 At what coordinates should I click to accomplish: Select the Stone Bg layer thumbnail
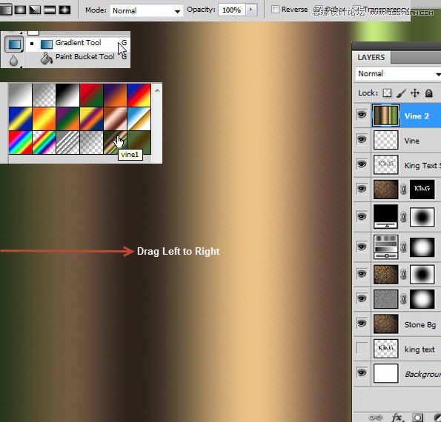tap(386, 324)
